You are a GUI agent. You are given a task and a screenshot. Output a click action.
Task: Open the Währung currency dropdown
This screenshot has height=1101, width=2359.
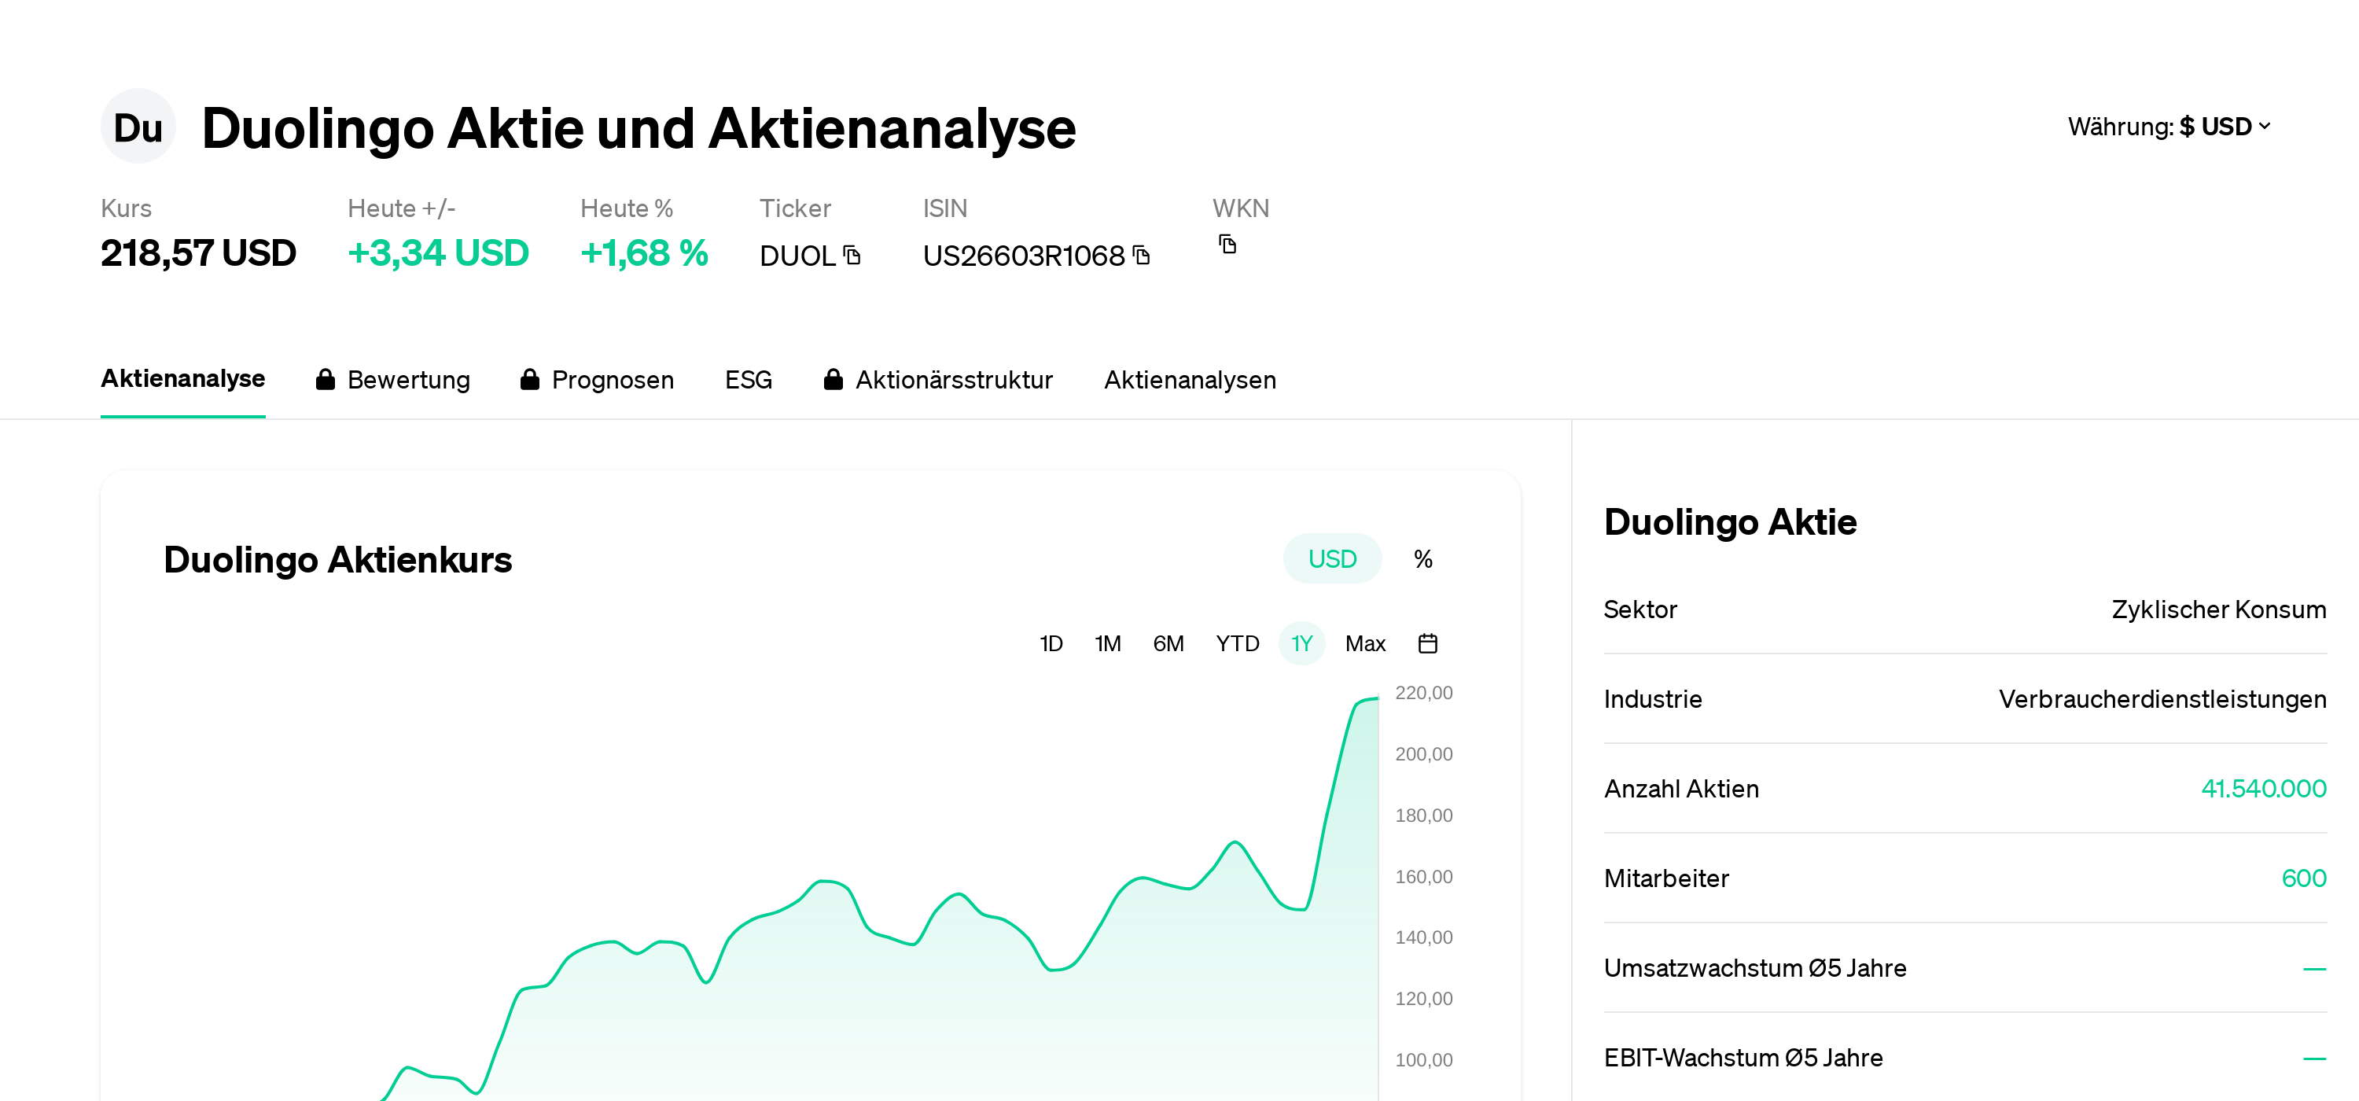[x=2169, y=127]
